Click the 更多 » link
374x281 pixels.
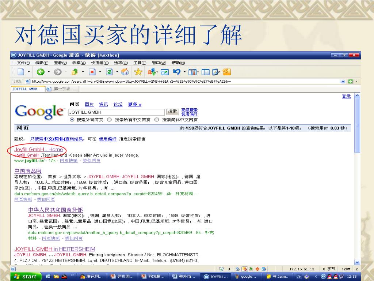[x=134, y=104]
